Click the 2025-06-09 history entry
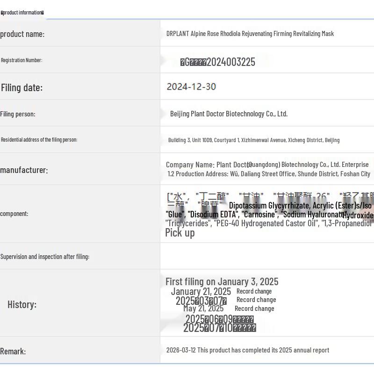The width and height of the screenshot is (374, 374). [x=219, y=319]
